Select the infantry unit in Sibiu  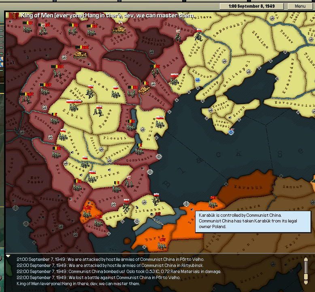click(x=74, y=108)
